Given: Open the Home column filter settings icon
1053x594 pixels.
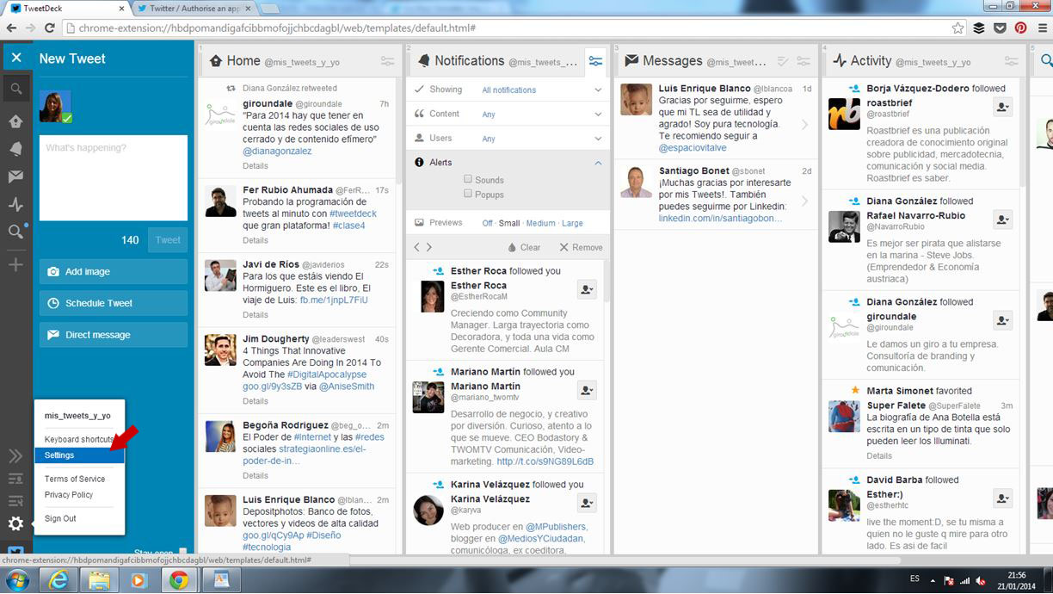Looking at the screenshot, I should (x=388, y=62).
